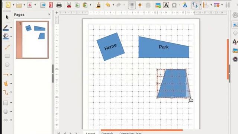Select the Block Arrows tool
Screen dimensions: 238x134
[x=6, y=120]
